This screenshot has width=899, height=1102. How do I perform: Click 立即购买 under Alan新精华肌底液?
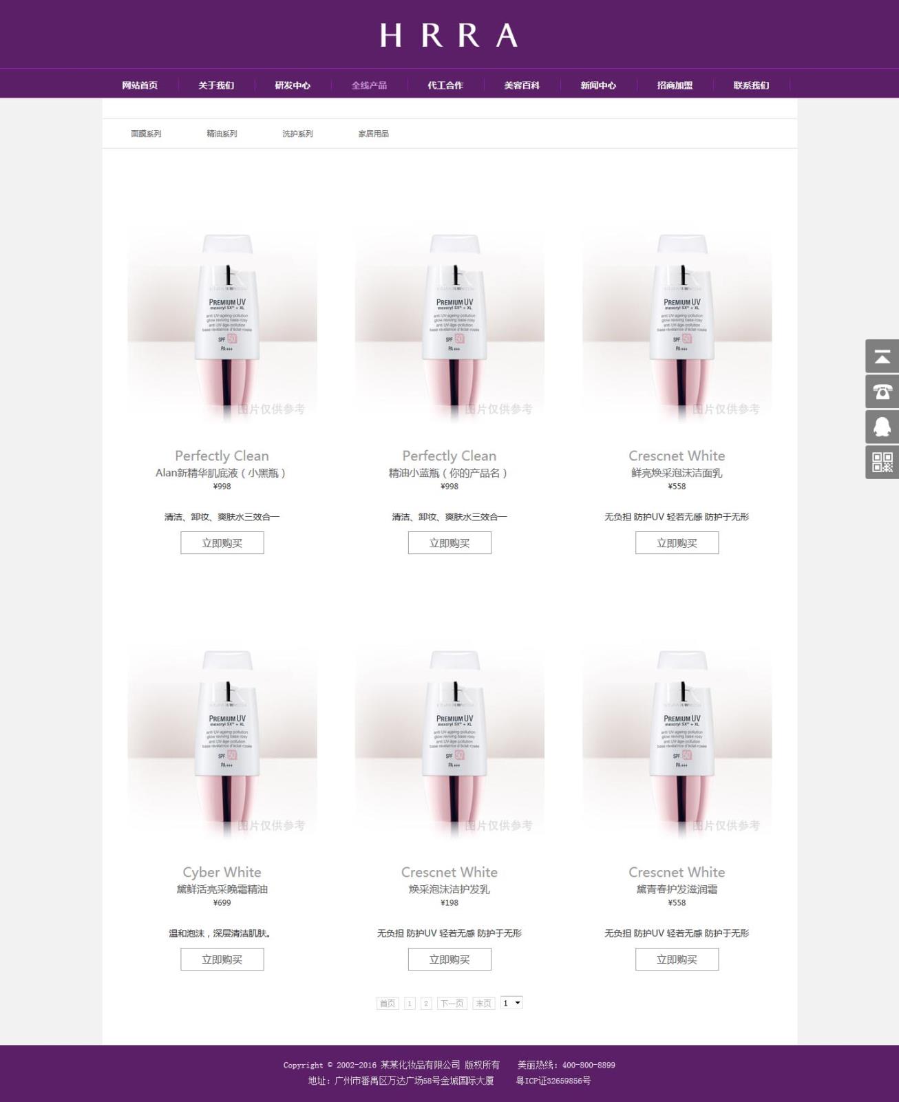(222, 543)
